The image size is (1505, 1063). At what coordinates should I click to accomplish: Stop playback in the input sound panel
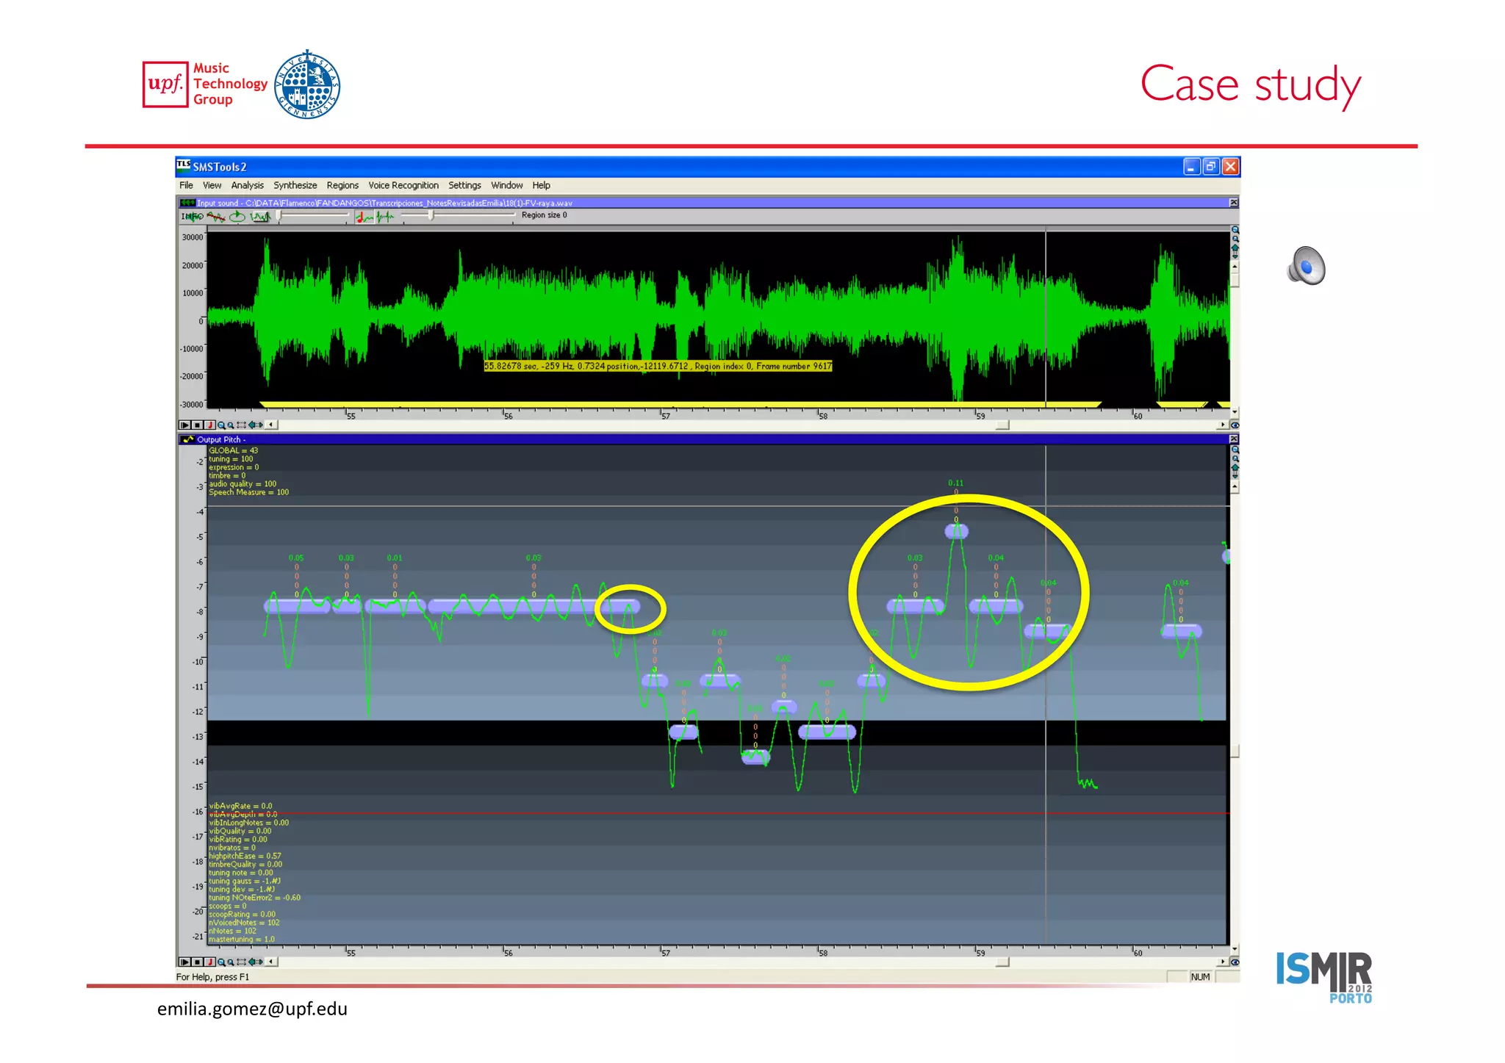[197, 425]
